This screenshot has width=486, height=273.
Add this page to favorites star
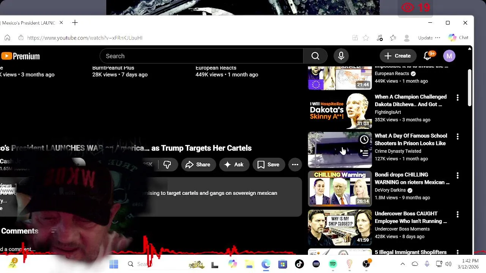(x=366, y=38)
